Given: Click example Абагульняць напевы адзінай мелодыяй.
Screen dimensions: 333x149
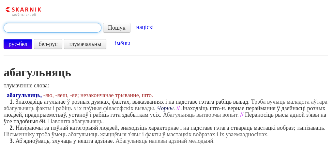Looking at the screenshot, I should pyautogui.click(x=165, y=141).
